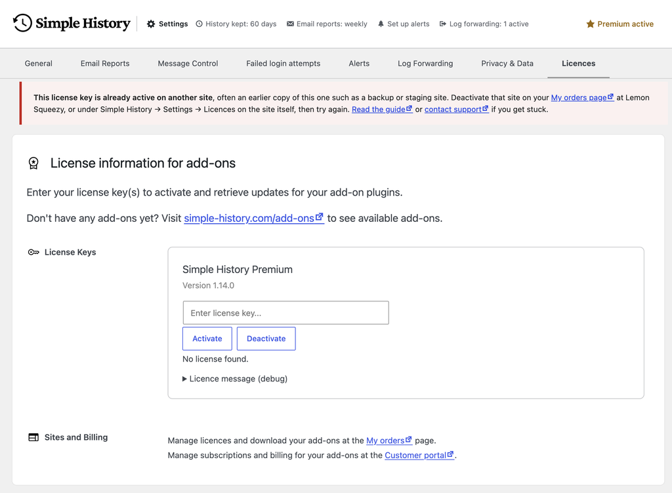Open the My orders link under Sites and Billing
The height and width of the screenshot is (493, 672).
(389, 440)
